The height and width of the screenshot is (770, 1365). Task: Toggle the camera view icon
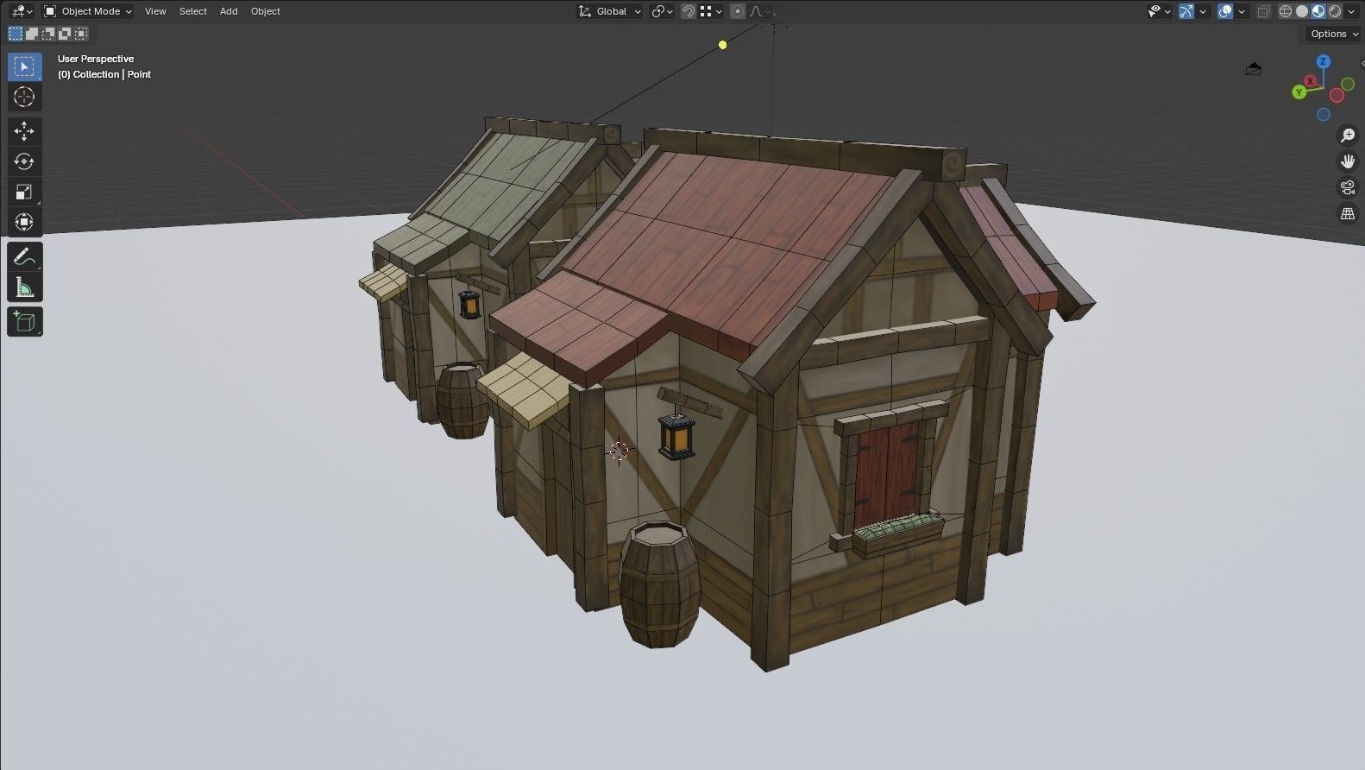[1347, 187]
